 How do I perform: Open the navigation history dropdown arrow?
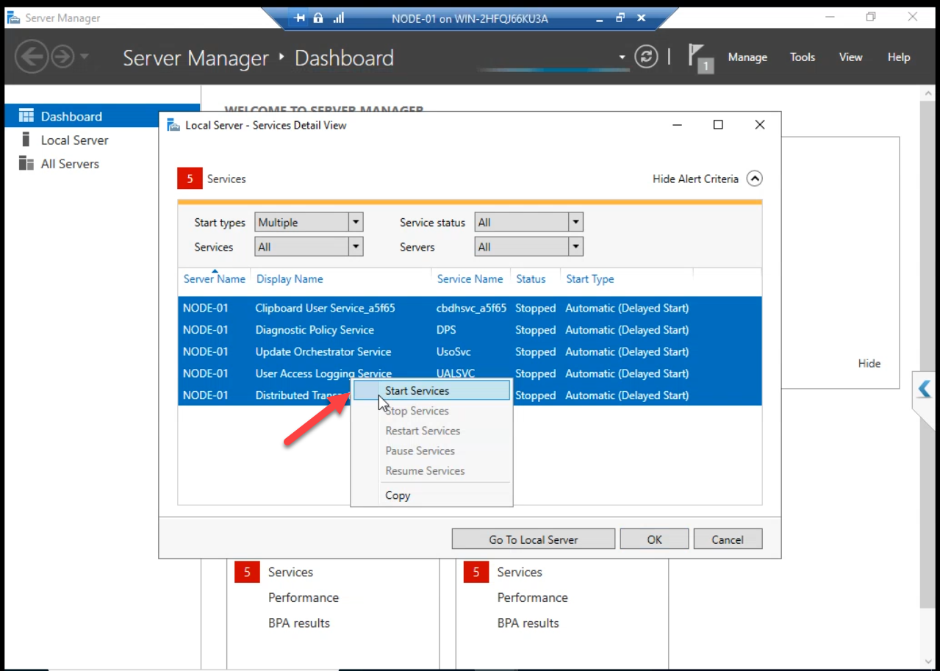[x=84, y=57]
